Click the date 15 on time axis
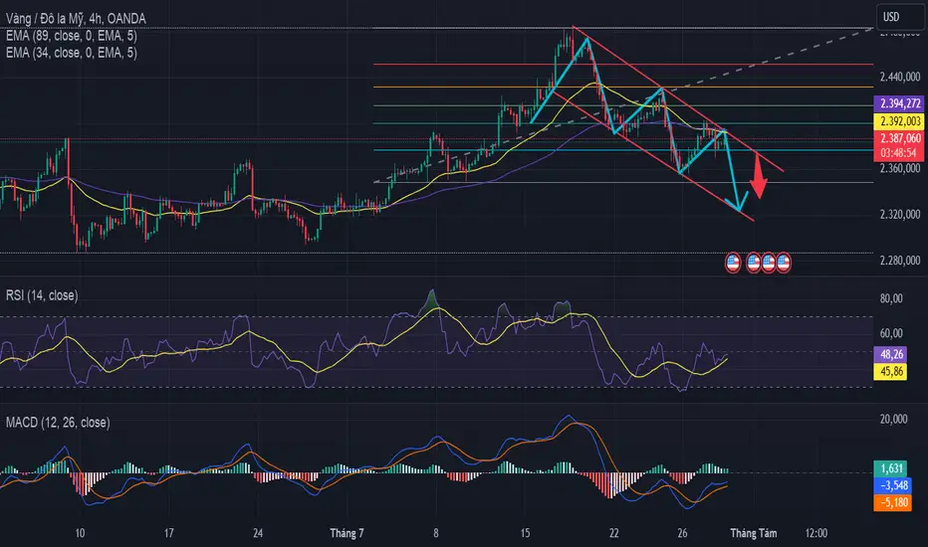 (x=525, y=533)
